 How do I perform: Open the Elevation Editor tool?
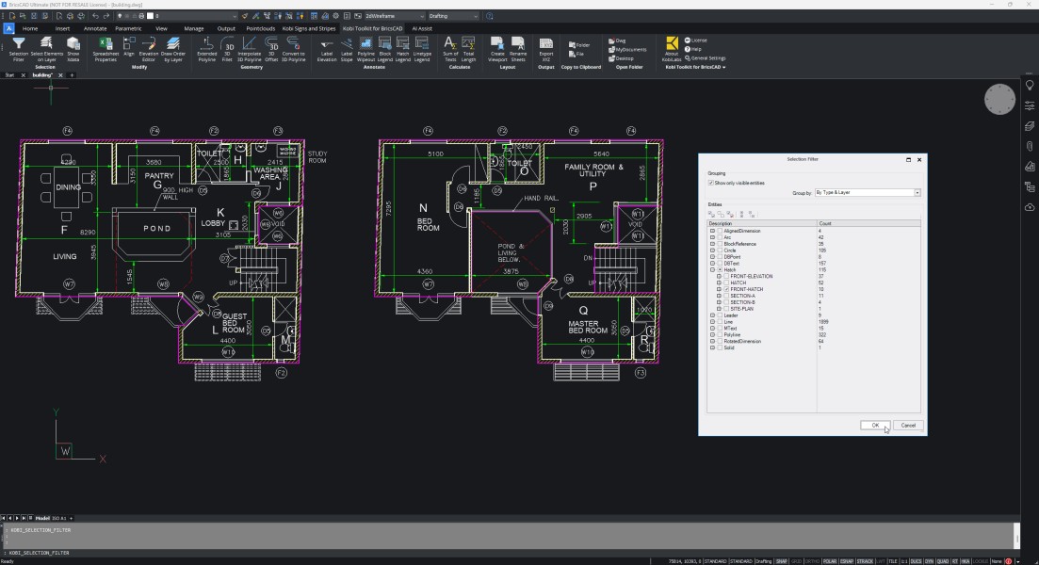click(x=149, y=50)
